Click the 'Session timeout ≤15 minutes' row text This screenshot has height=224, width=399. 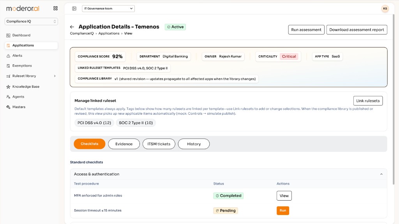[x=97, y=210]
